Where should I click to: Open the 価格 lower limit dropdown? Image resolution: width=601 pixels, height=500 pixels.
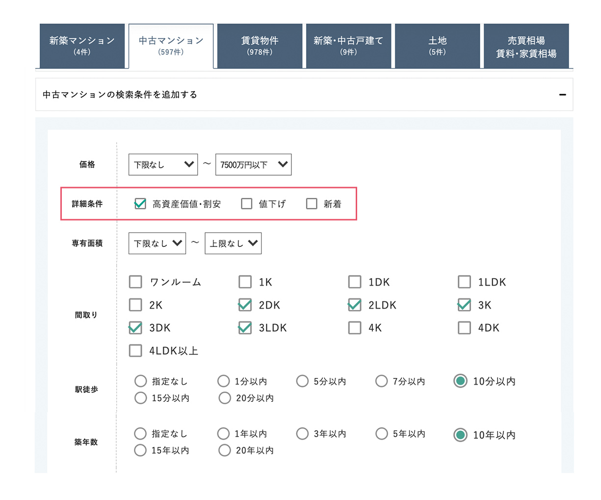click(163, 165)
